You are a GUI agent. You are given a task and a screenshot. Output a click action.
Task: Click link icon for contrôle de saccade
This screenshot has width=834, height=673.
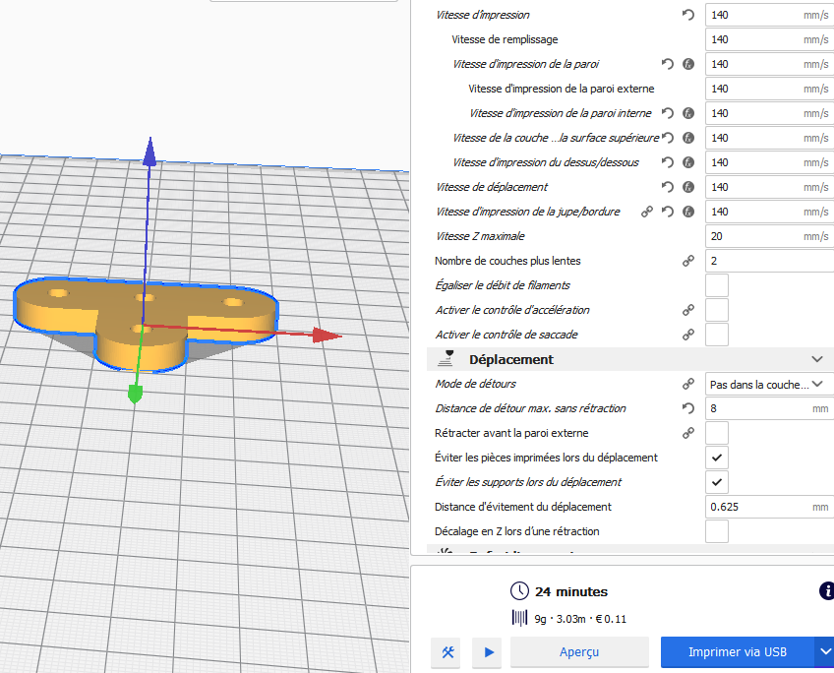688,335
